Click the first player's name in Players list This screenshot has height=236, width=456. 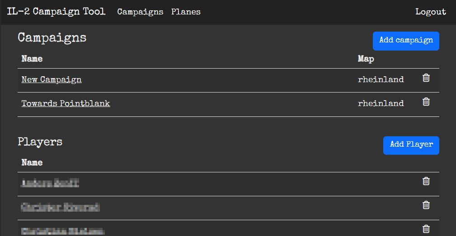[x=50, y=183]
